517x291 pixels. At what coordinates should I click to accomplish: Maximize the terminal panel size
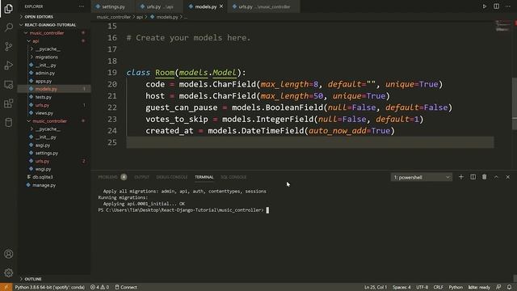click(x=496, y=177)
